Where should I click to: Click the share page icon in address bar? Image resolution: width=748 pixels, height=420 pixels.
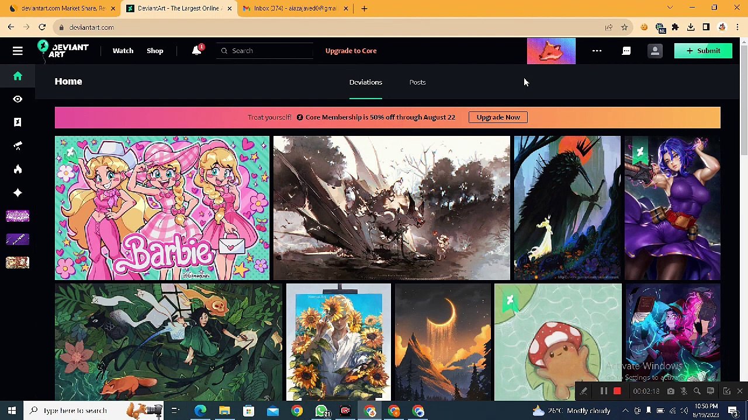tap(609, 27)
